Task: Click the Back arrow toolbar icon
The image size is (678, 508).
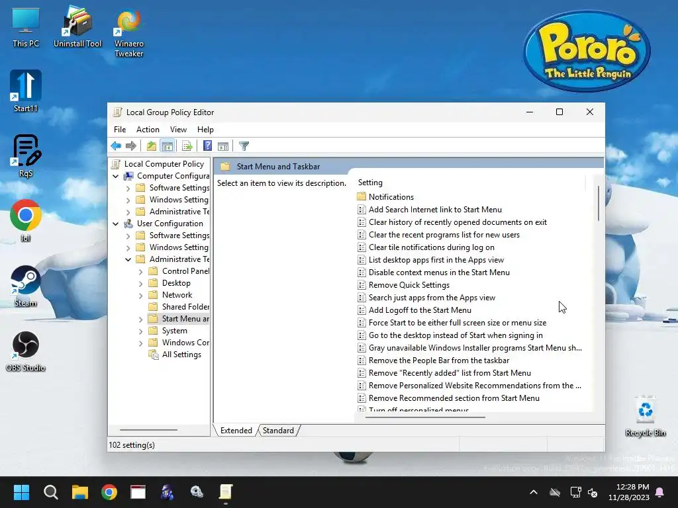Action: point(116,146)
